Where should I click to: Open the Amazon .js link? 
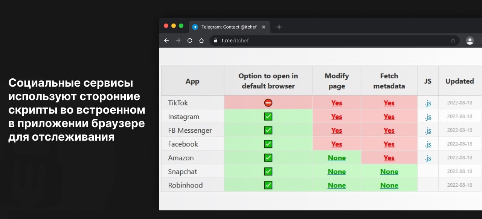pyautogui.click(x=428, y=158)
